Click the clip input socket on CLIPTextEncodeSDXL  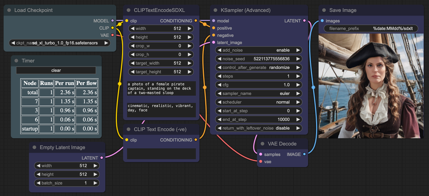click(x=127, y=21)
